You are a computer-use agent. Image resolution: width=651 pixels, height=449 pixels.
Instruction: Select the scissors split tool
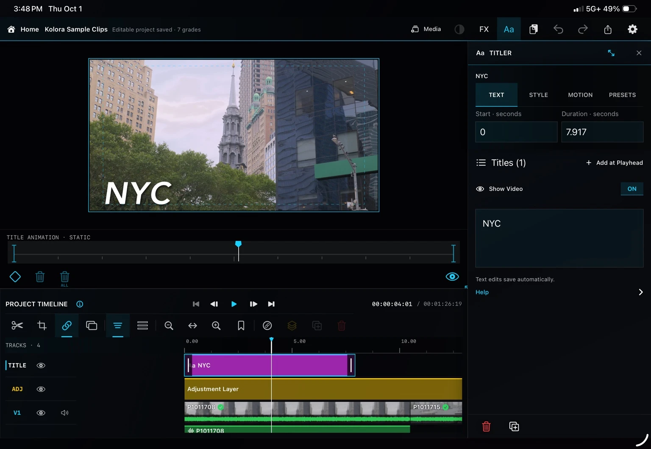click(x=17, y=326)
